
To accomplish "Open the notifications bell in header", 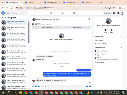I will tap(118, 13).
